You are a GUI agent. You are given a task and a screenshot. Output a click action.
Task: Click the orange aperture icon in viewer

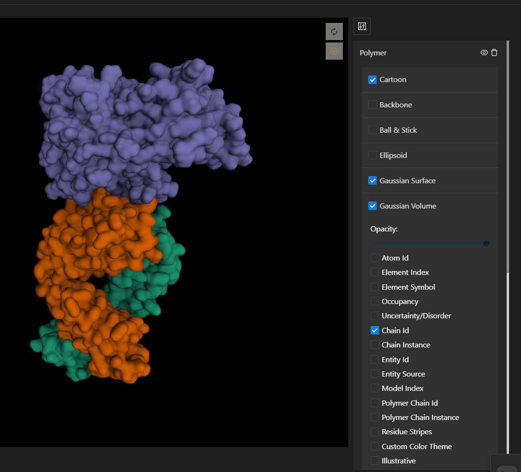pos(334,51)
